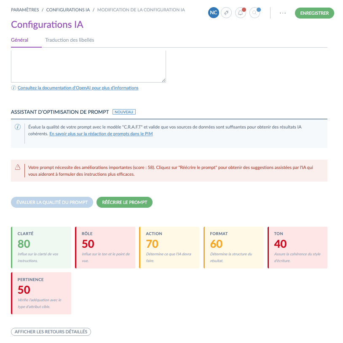Expand Afficher les retours détaillés

51,332
